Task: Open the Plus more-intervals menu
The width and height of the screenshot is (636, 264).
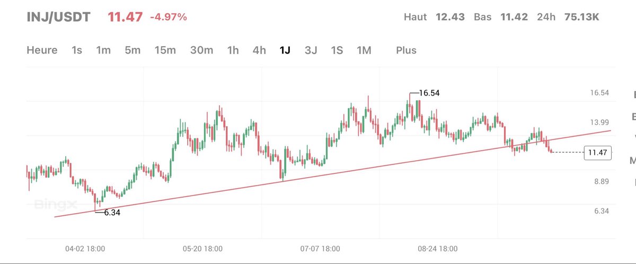Action: click(406, 50)
